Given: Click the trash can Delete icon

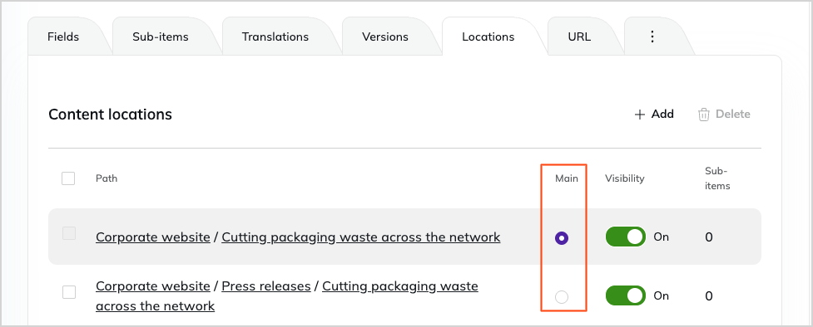Looking at the screenshot, I should [704, 115].
